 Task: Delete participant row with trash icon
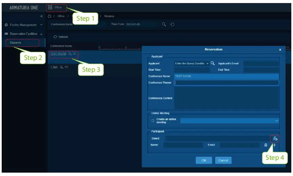[266, 145]
